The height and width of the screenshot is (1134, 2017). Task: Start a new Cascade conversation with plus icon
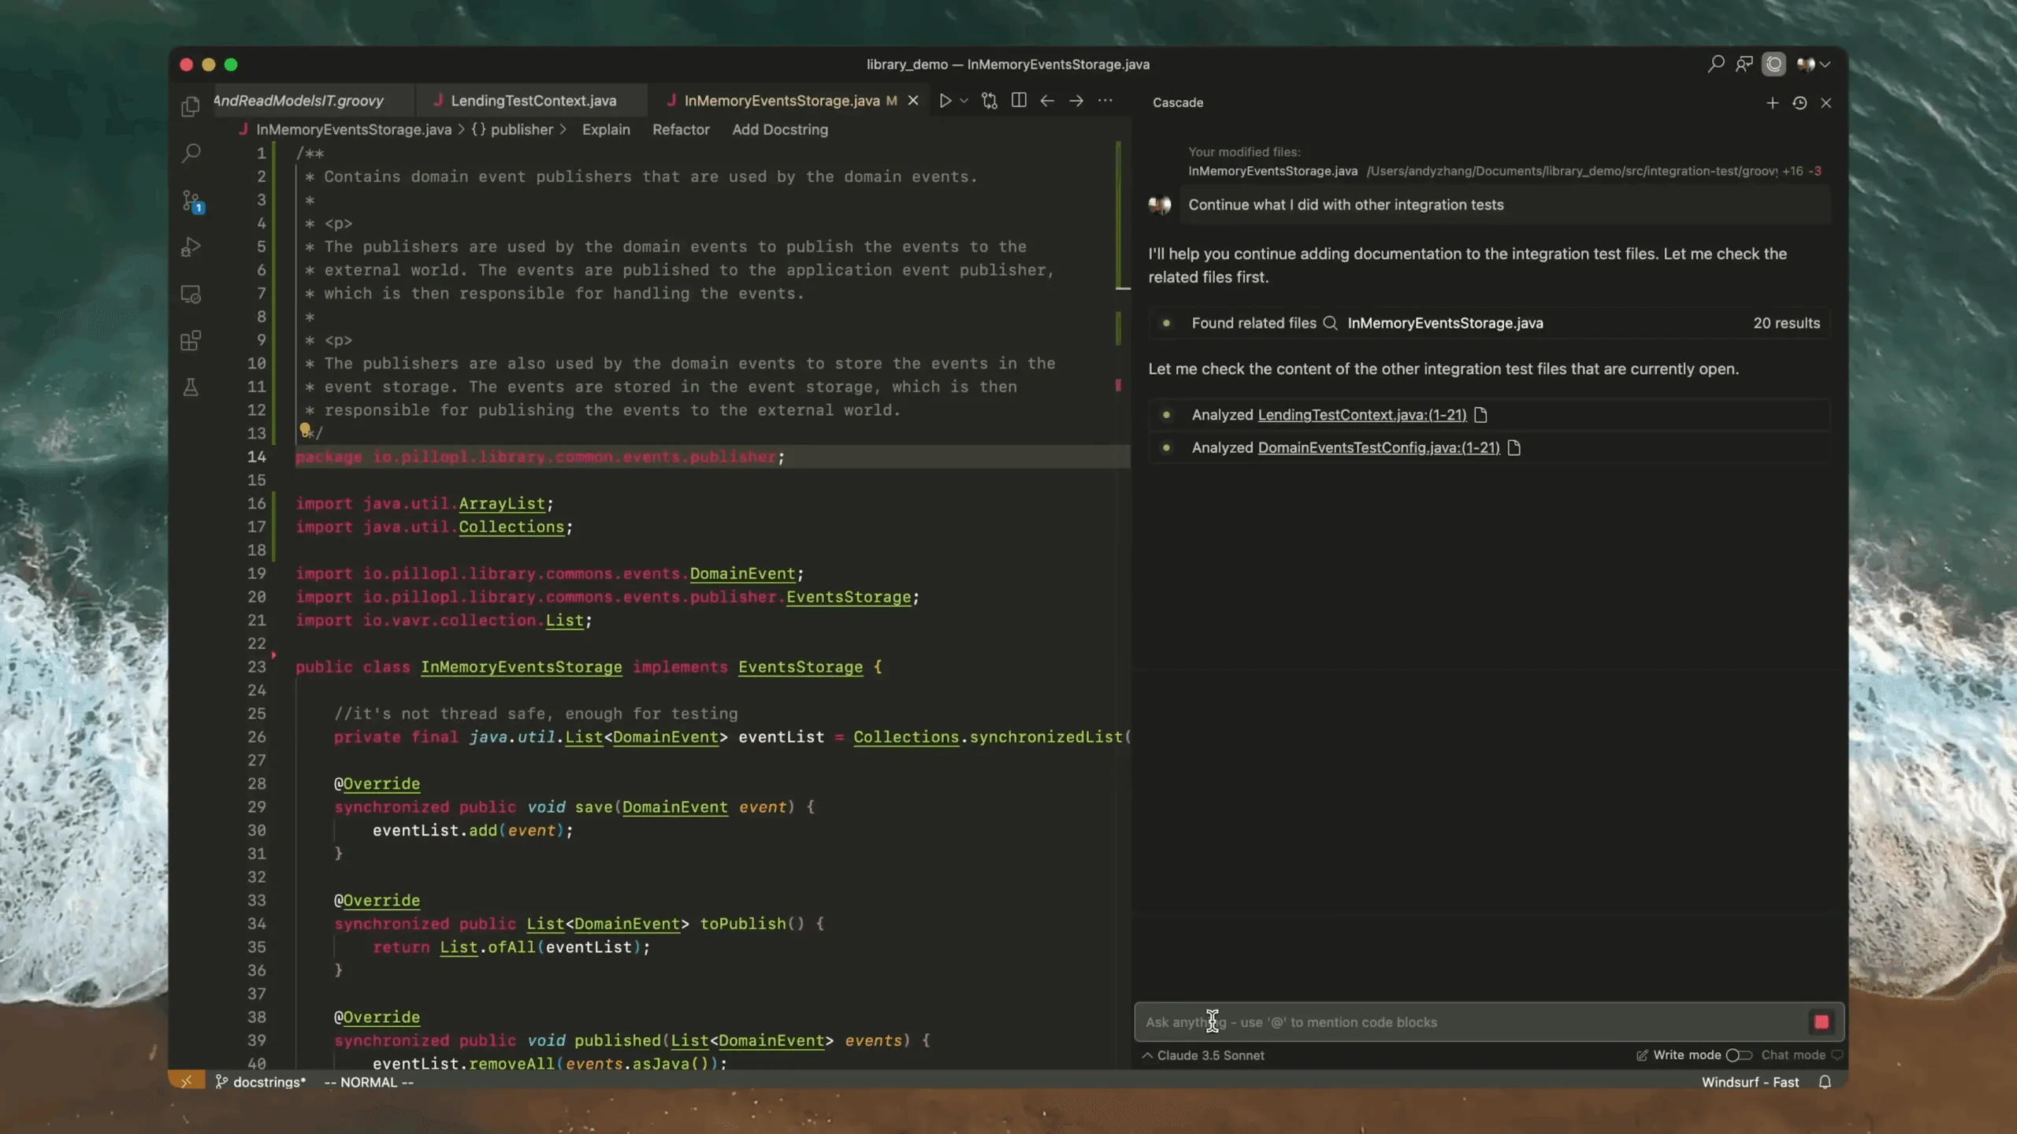[1772, 103]
